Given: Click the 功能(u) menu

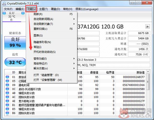Looking at the screenshot, I should point(31,9).
